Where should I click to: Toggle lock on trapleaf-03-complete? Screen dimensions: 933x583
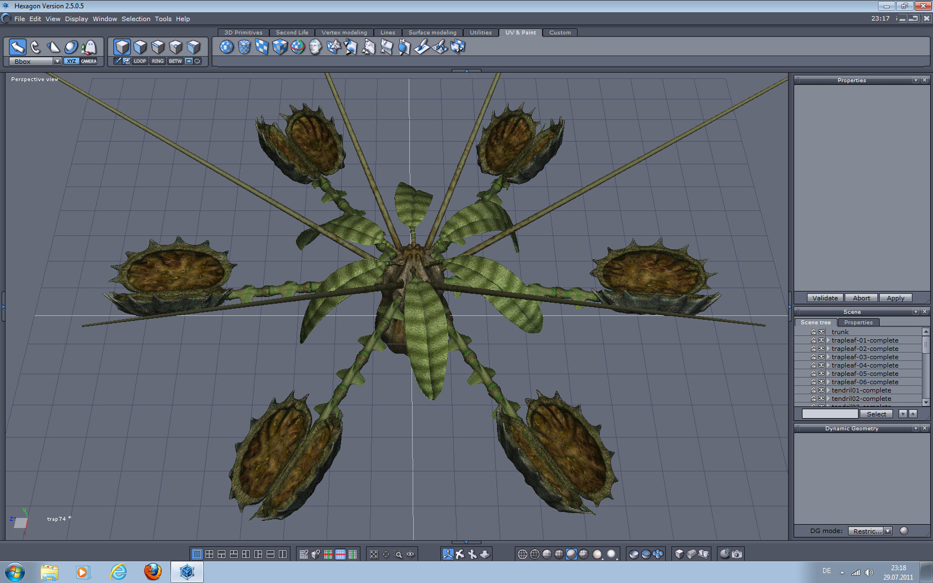pyautogui.click(x=814, y=357)
